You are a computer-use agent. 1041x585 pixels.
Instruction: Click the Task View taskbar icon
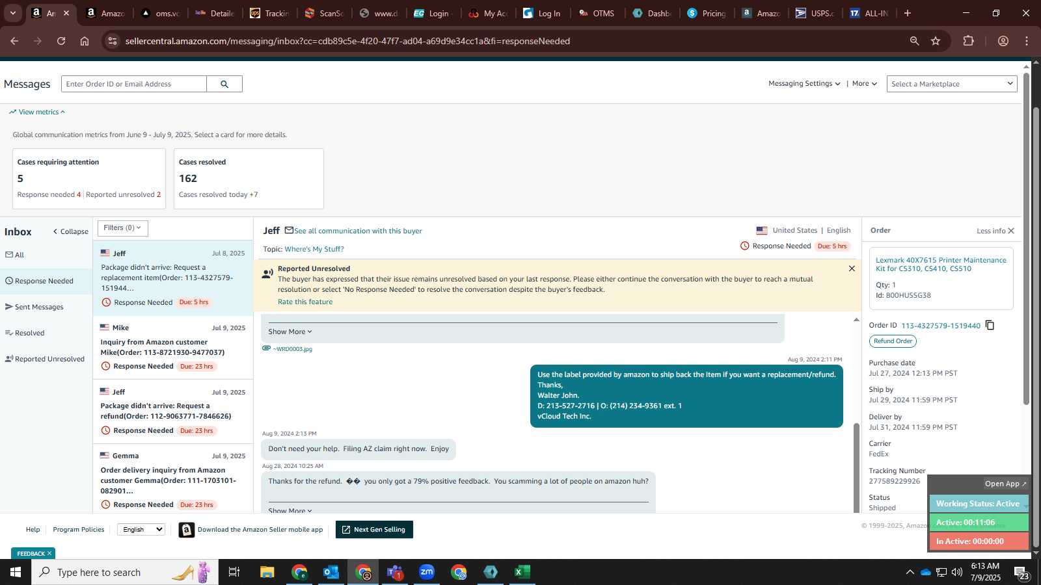(x=234, y=572)
